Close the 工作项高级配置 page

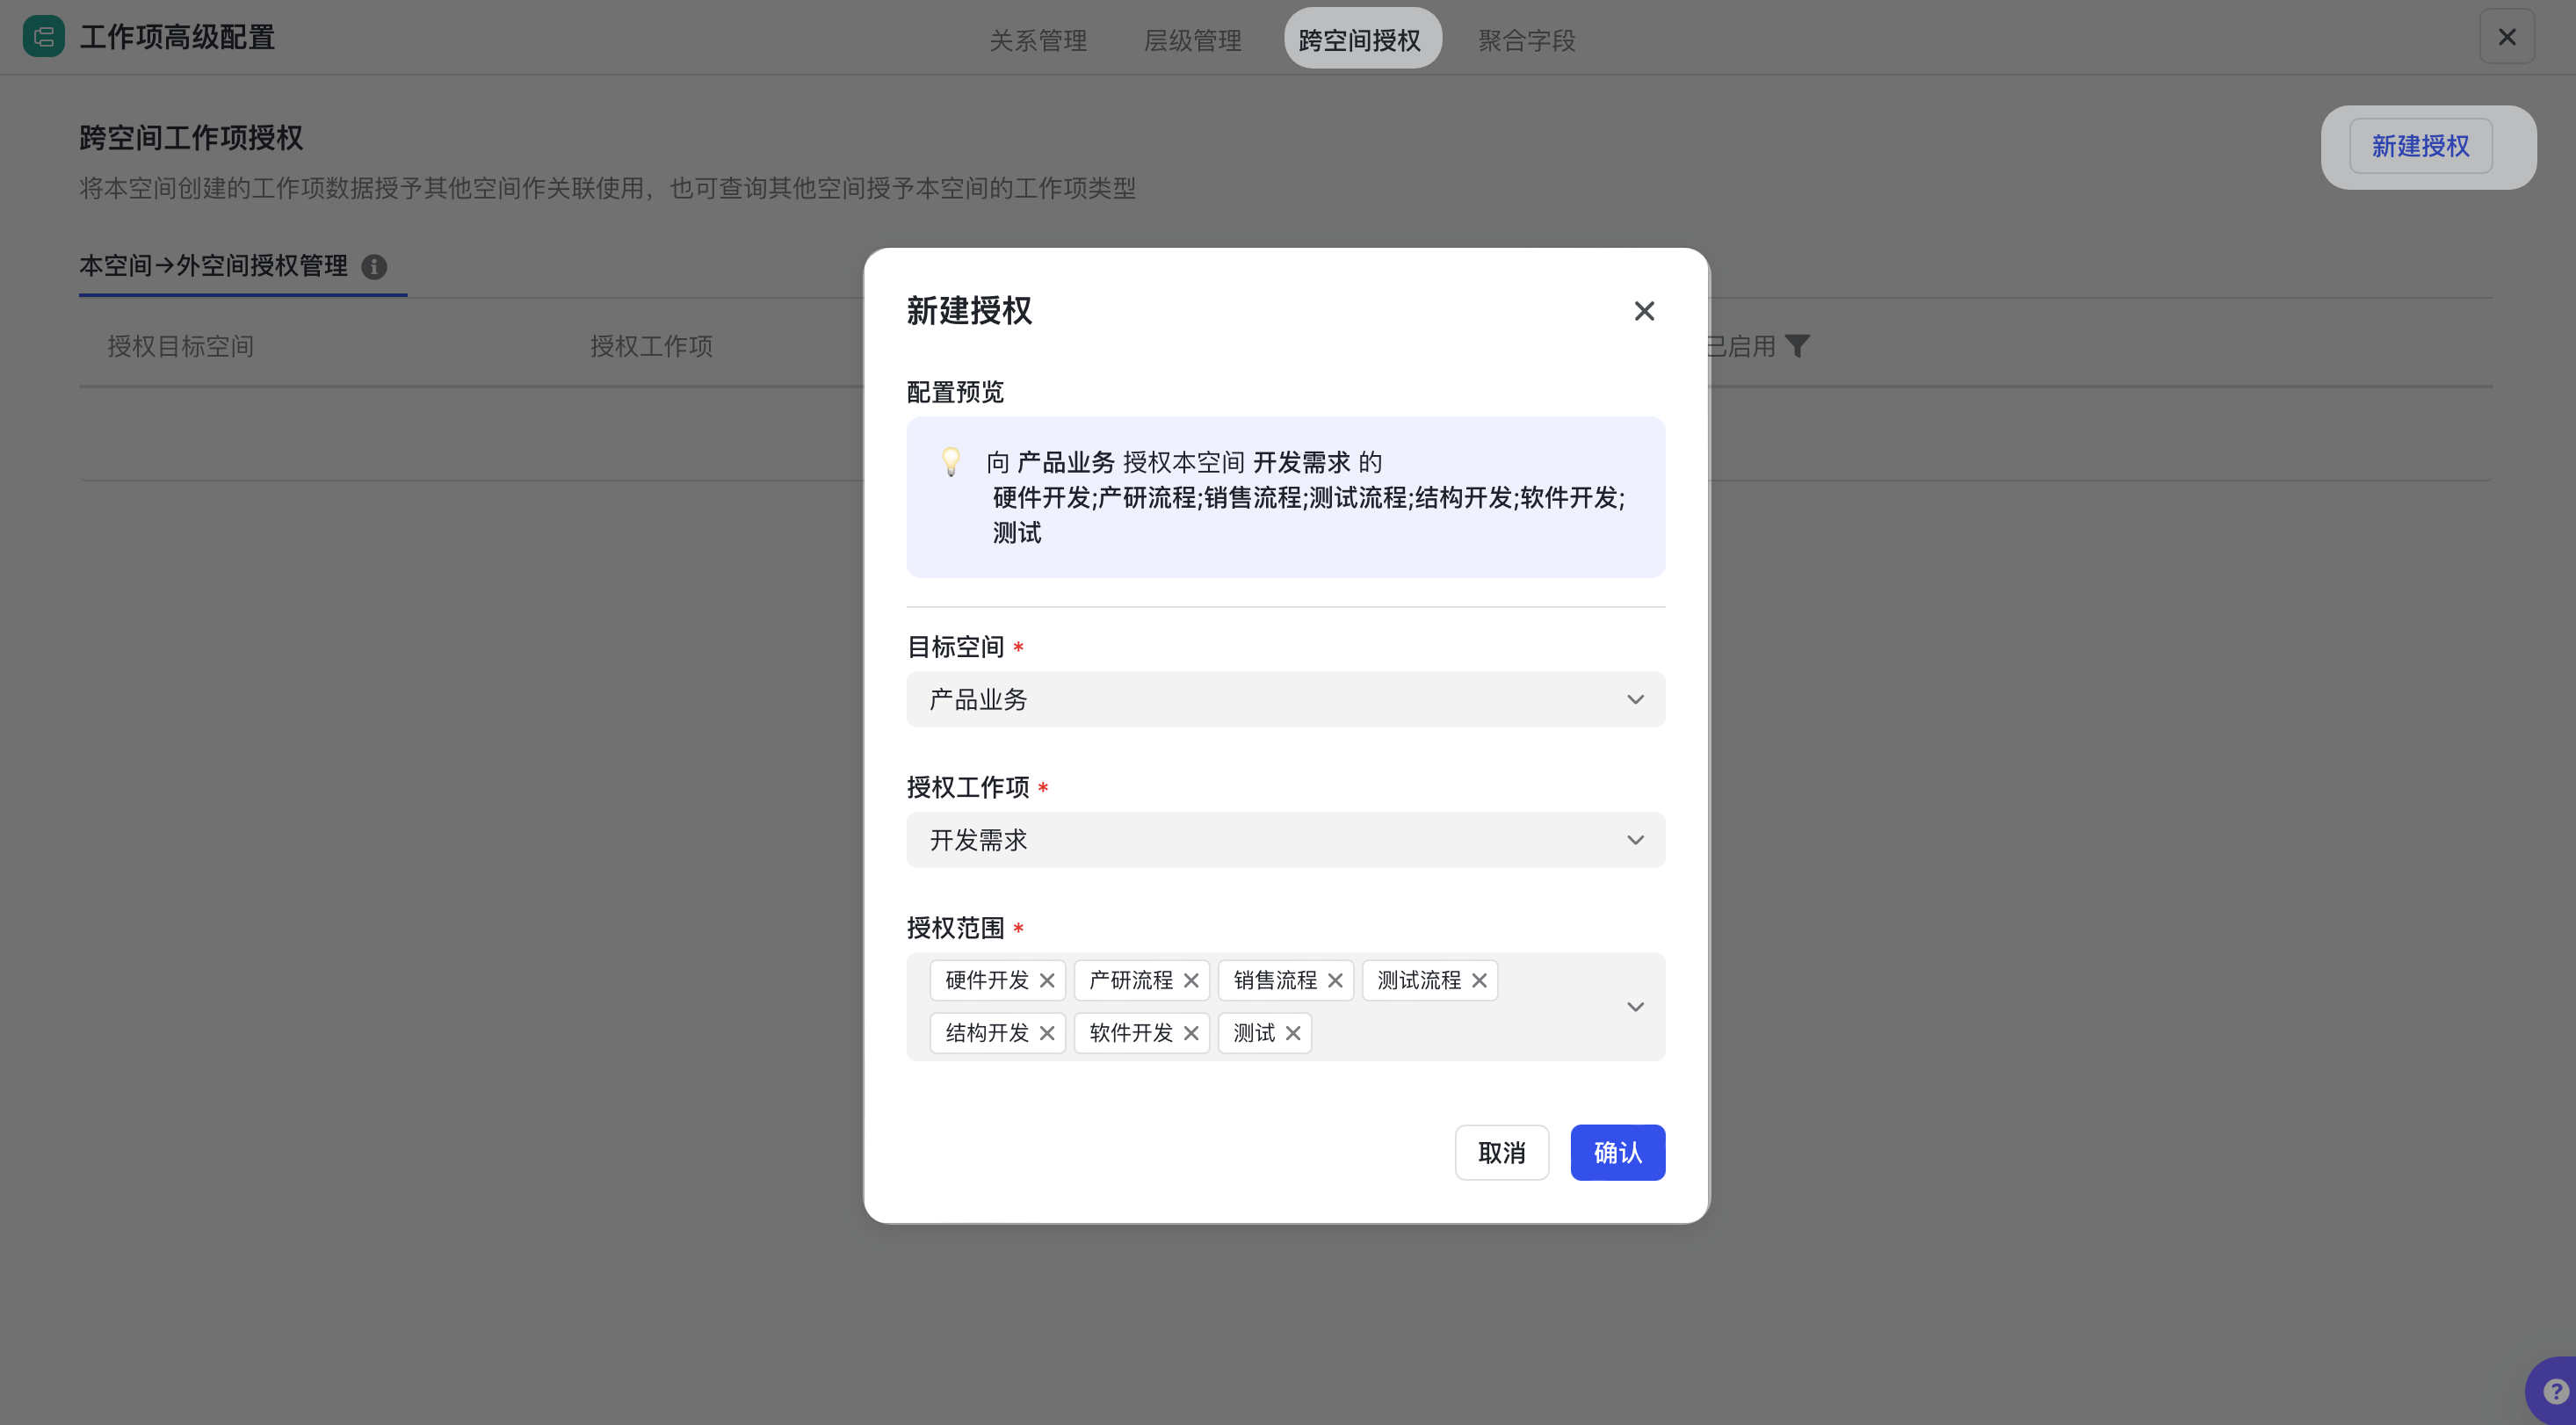coord(2507,37)
